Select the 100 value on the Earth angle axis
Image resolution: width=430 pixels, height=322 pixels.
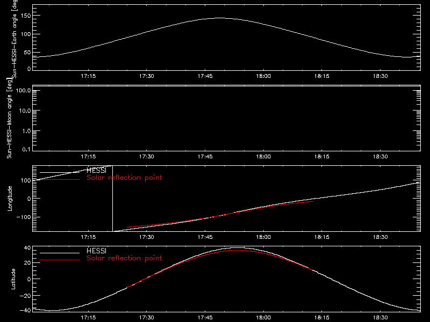(26, 34)
